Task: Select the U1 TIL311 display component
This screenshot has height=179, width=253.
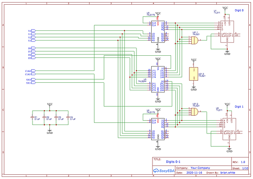Action: coord(227,32)
